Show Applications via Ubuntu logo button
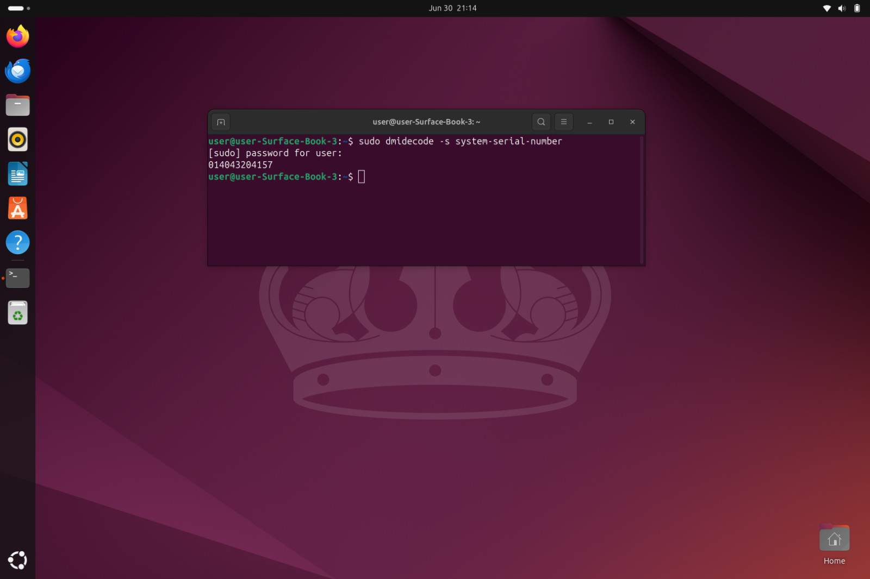 [x=17, y=560]
